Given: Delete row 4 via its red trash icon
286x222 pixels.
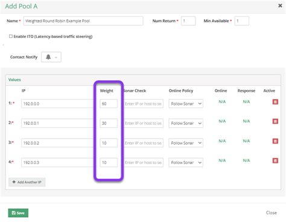Looking at the screenshot, I should tap(275, 160).
